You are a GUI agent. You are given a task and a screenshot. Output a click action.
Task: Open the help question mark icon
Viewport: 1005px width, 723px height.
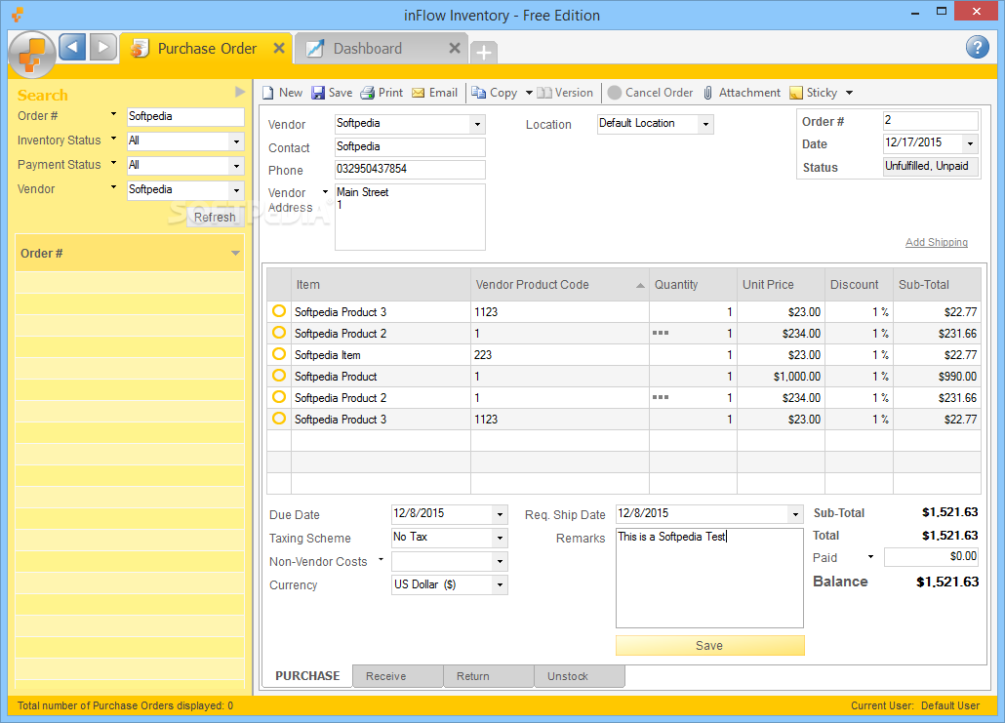(x=977, y=47)
